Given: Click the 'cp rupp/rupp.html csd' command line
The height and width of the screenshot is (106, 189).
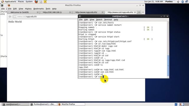Looking at the screenshot, I should (102, 60).
